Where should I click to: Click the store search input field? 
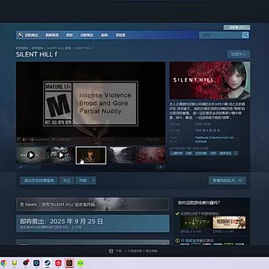pos(221,35)
